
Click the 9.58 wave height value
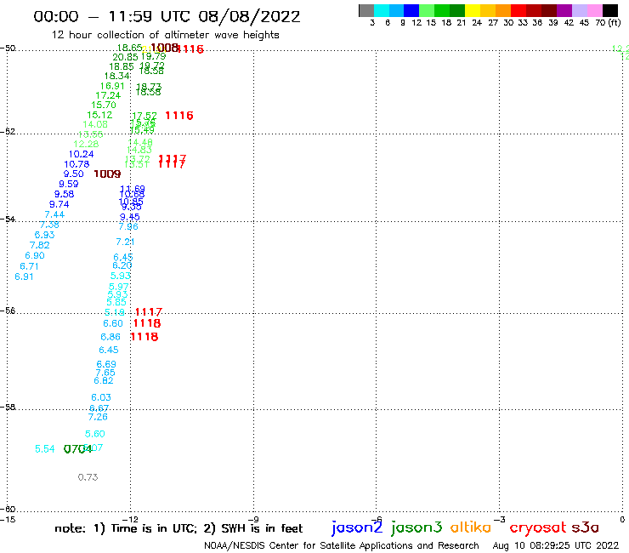(x=65, y=194)
